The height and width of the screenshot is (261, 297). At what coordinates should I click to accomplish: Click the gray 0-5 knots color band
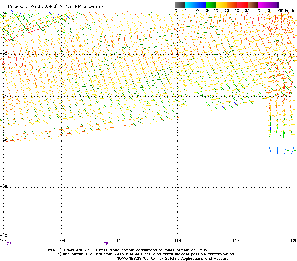point(180,5)
